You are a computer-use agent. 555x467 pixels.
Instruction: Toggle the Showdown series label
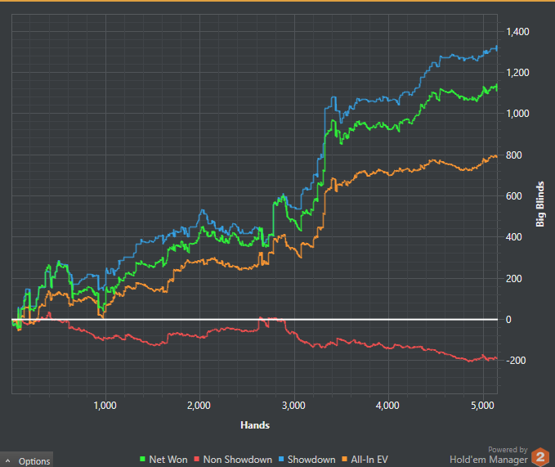click(311, 460)
